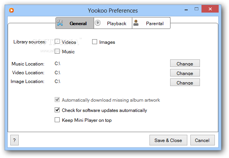Click the play circle icon on Playback tab
Screen dimensions: 229x158
97,23
